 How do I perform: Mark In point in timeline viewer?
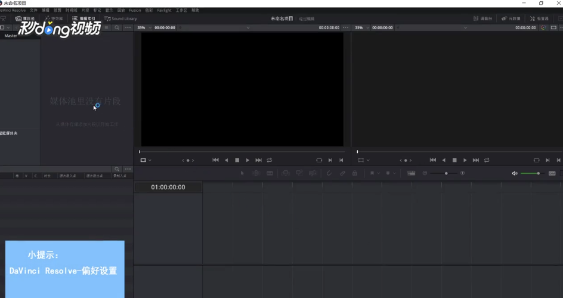[547, 160]
